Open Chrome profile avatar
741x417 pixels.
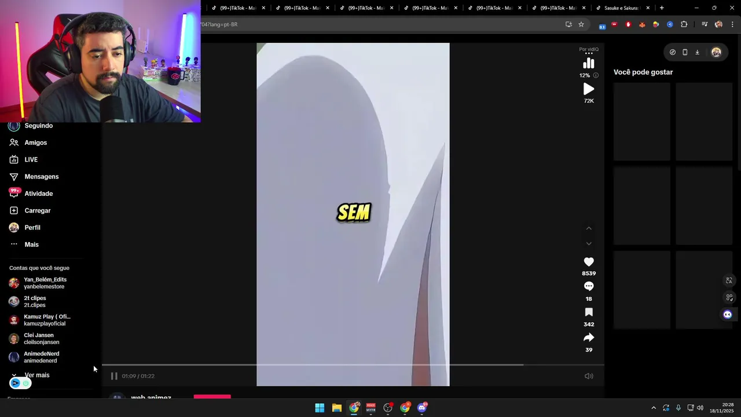718,24
